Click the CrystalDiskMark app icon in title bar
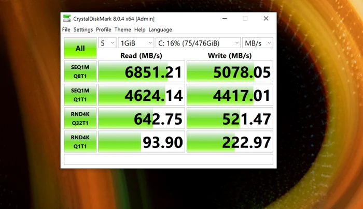The width and height of the screenshot is (363, 209). tap(67, 19)
